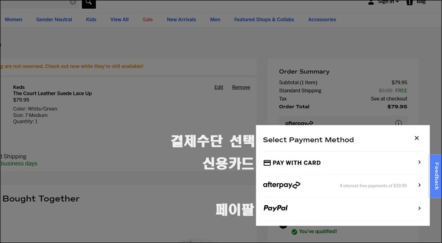
Task: Close the Select Payment Method dialog
Action: pyautogui.click(x=417, y=138)
